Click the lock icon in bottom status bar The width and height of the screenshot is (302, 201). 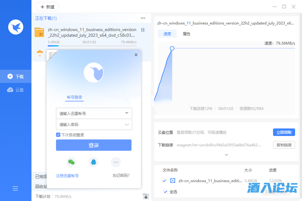(146, 196)
